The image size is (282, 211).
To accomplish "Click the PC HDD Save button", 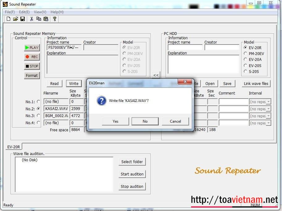I will 227,84.
